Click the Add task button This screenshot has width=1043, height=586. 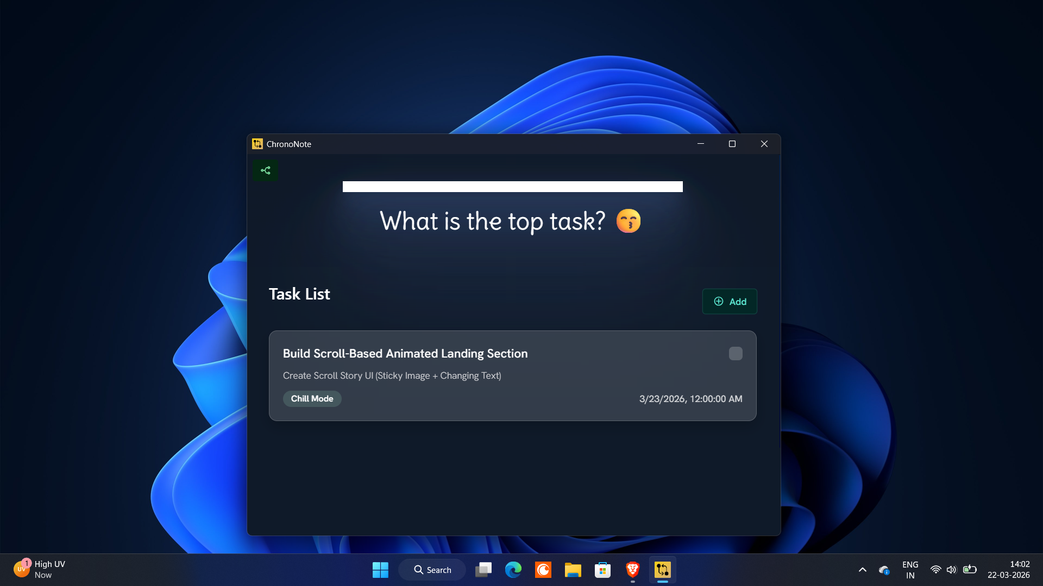(x=729, y=301)
